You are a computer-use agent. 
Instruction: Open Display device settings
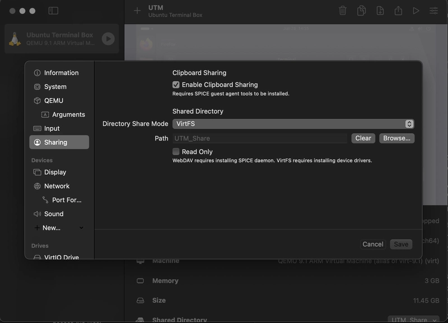coord(59,172)
